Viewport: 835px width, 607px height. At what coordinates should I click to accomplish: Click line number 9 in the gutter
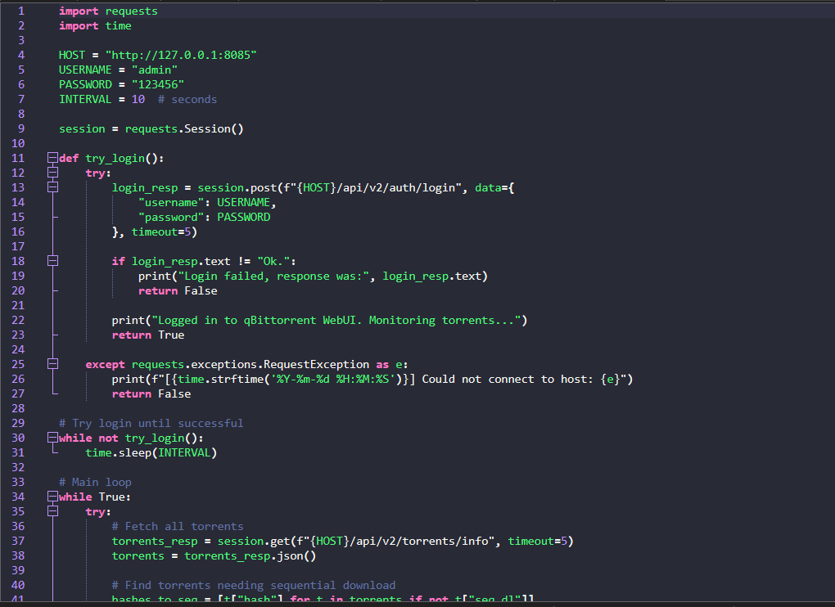[x=21, y=128]
